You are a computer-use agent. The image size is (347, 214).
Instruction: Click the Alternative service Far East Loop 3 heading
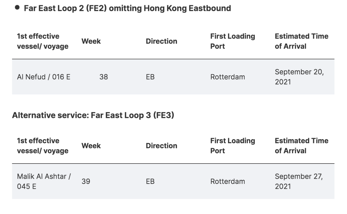pos(93,116)
